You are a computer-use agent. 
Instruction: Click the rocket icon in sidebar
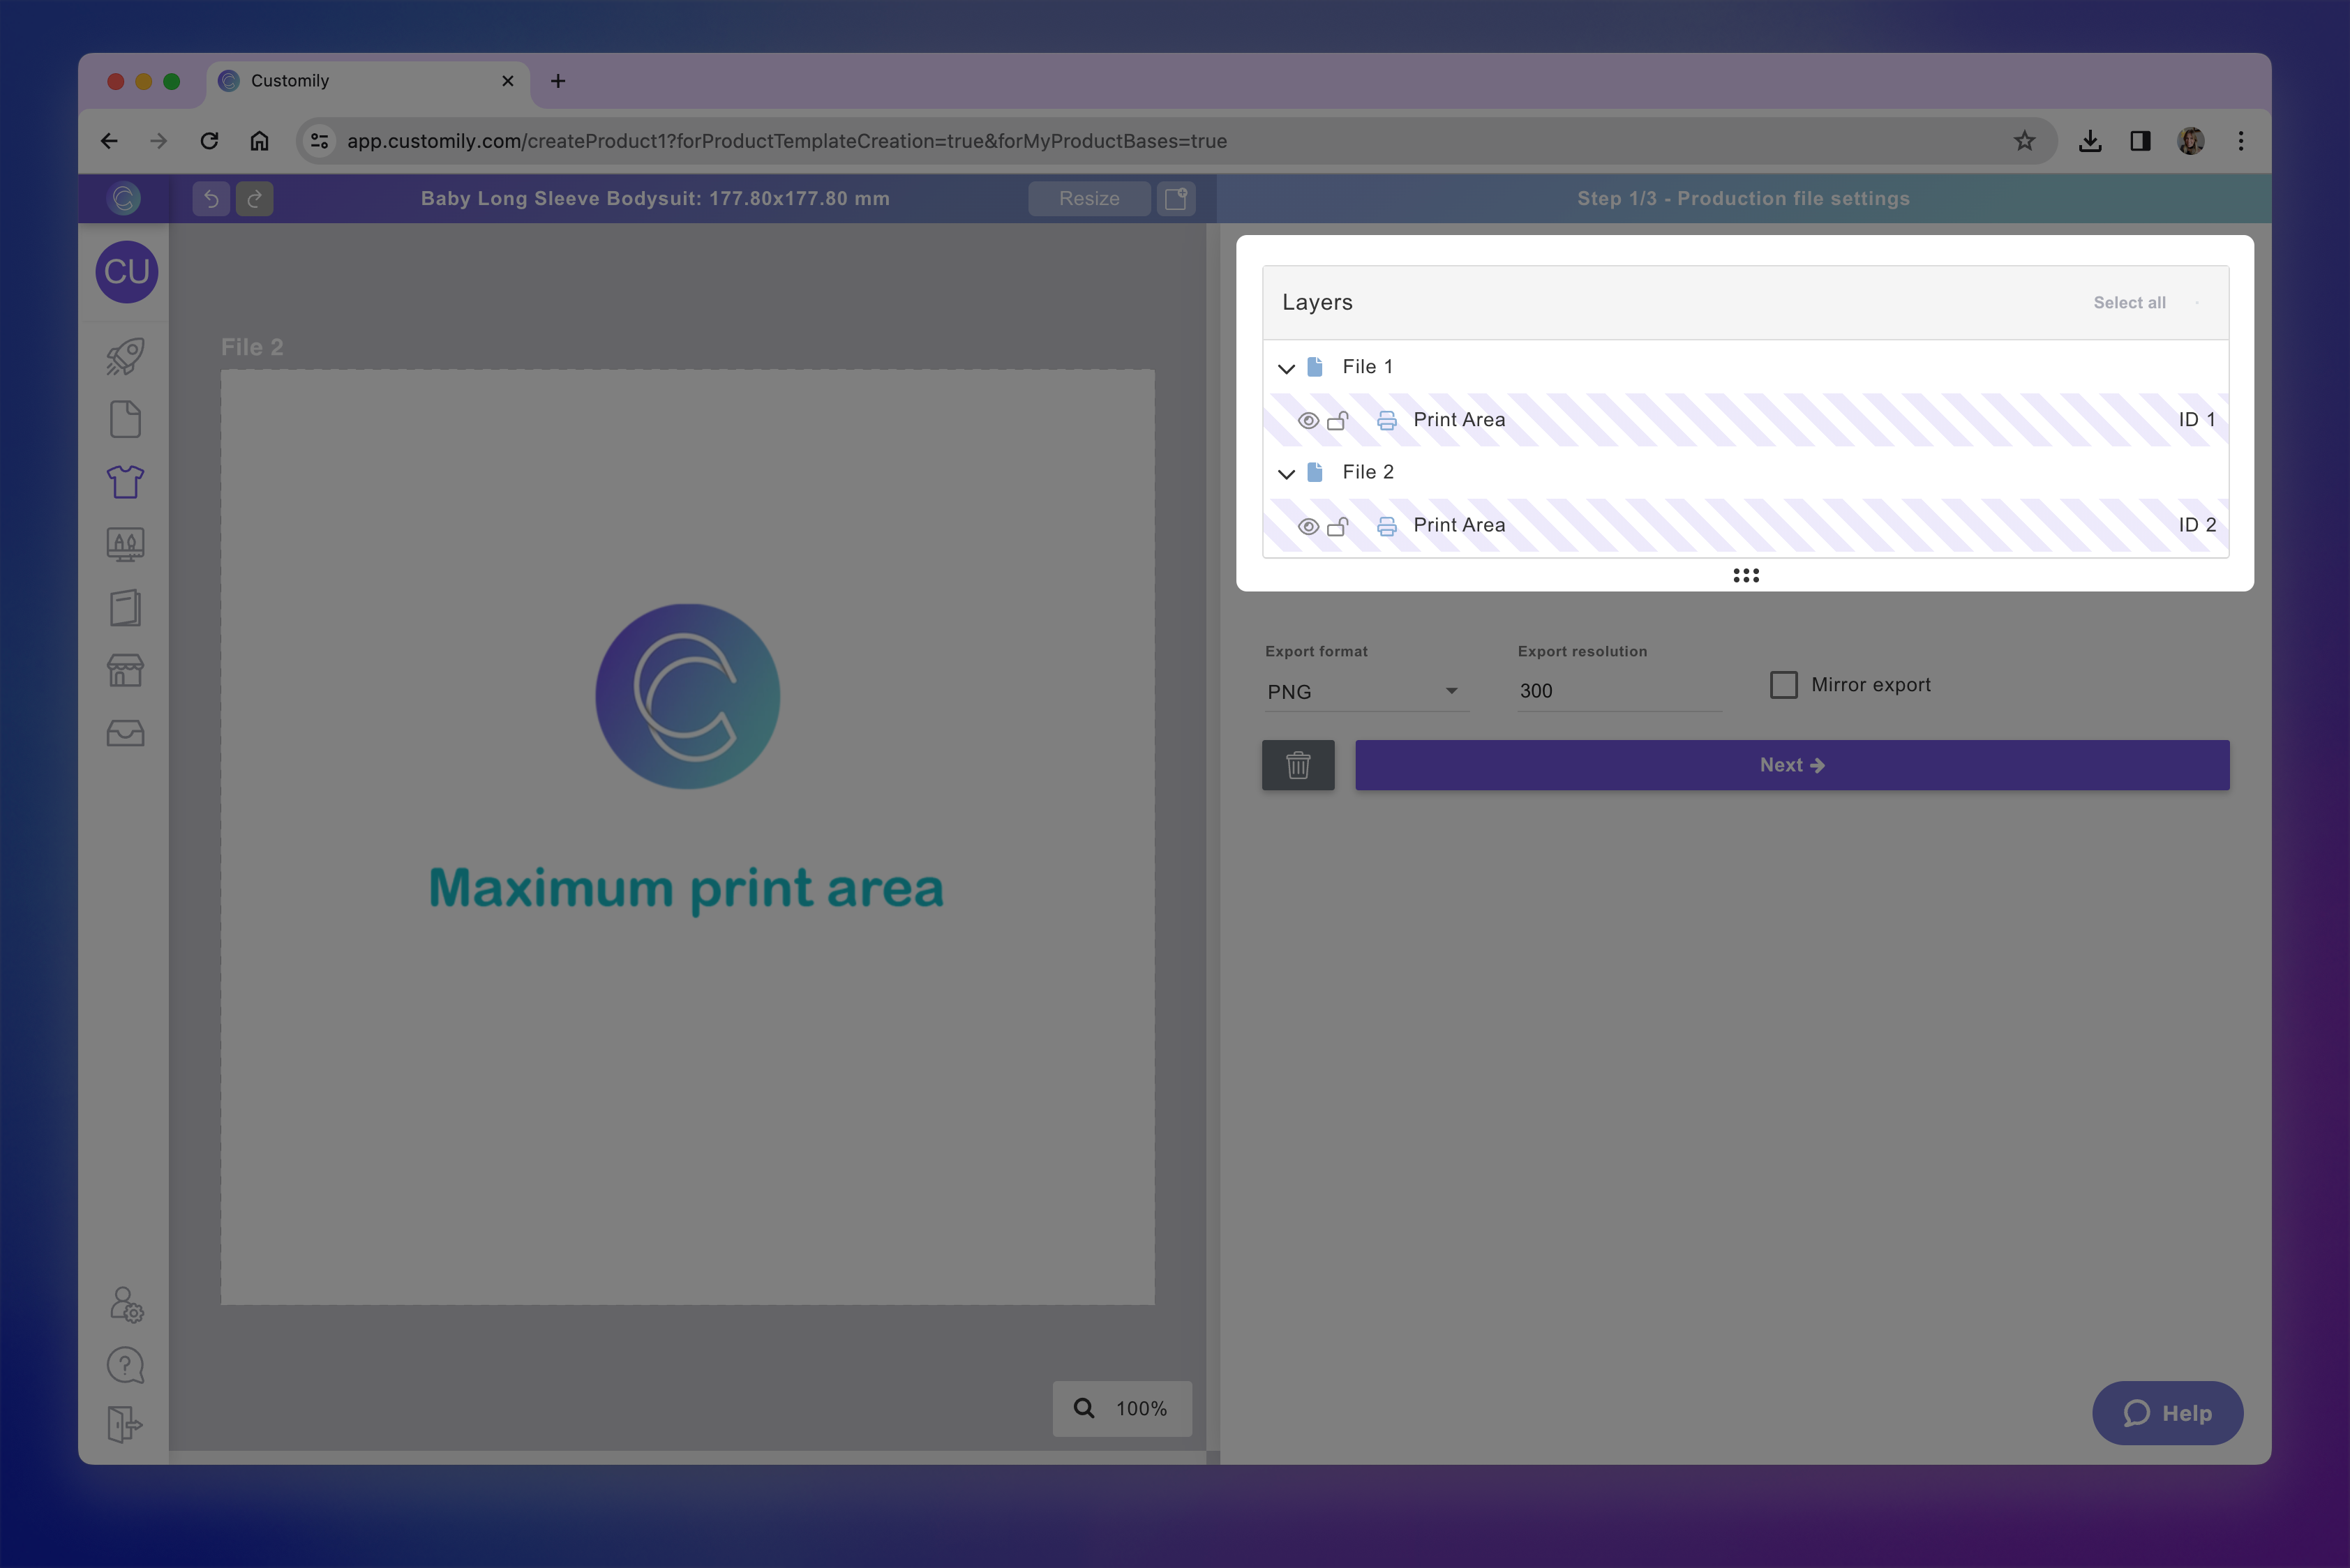(125, 357)
